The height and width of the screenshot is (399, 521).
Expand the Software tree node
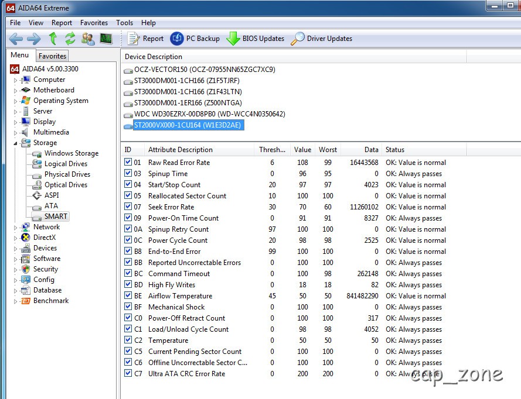pos(15,259)
